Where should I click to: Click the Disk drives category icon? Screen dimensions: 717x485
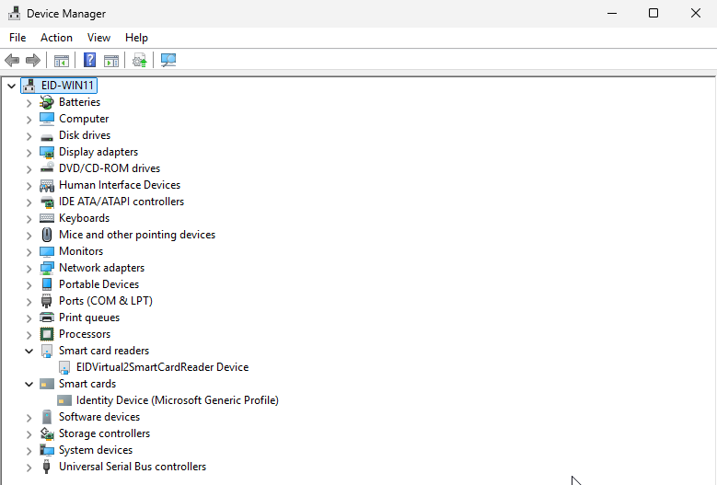pyautogui.click(x=47, y=136)
